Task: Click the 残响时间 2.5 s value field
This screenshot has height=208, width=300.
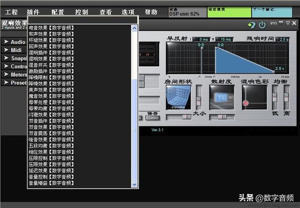Action: tap(283, 39)
